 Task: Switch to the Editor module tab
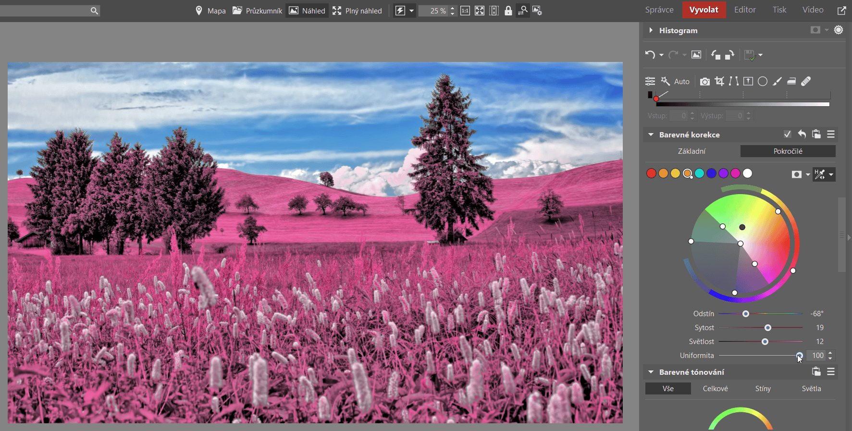(x=744, y=10)
